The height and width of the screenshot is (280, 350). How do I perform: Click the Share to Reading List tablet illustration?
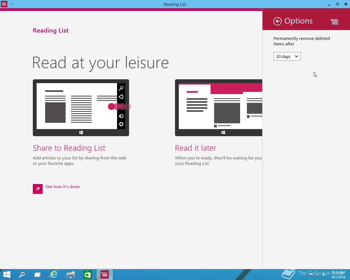pos(81,108)
